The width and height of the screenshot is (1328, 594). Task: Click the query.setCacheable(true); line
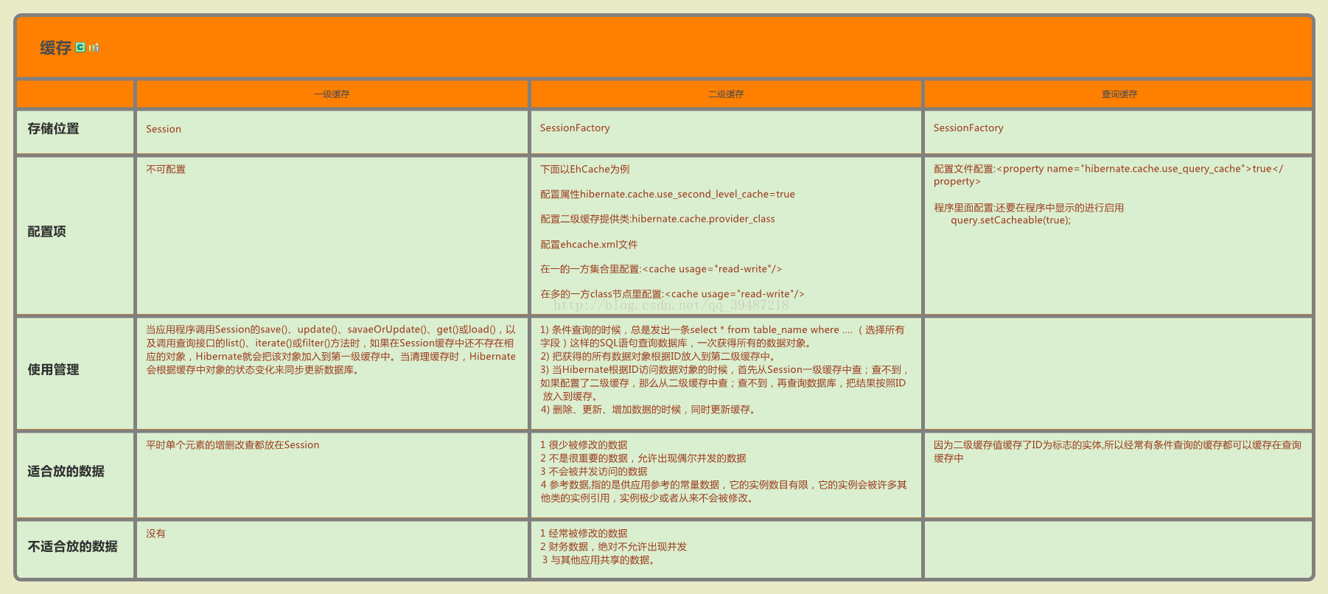tap(1010, 220)
